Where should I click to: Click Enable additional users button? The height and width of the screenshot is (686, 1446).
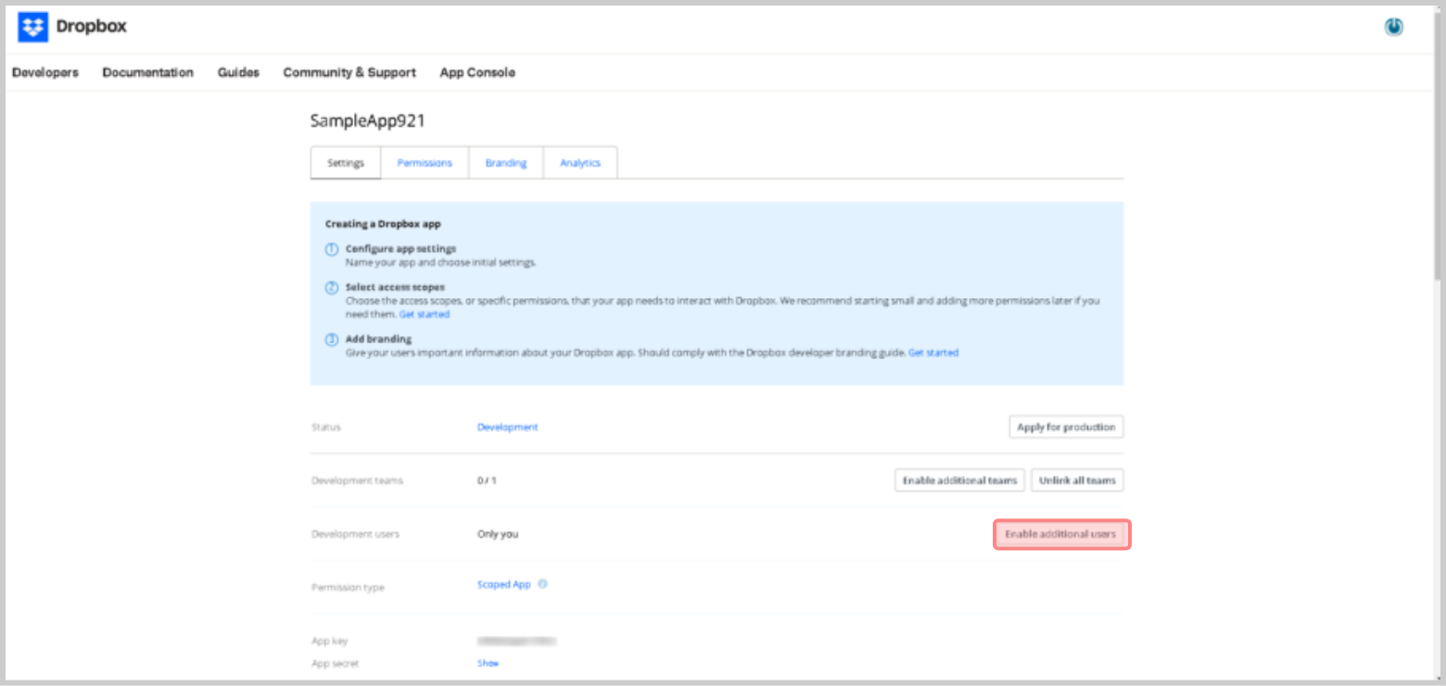click(1061, 534)
